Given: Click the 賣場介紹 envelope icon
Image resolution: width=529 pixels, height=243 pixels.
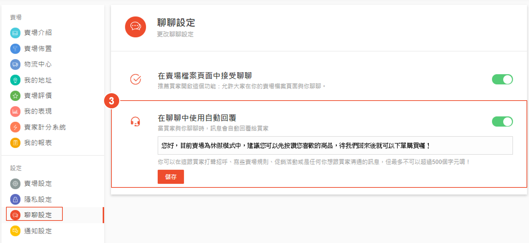Looking at the screenshot, I should pyautogui.click(x=16, y=33).
